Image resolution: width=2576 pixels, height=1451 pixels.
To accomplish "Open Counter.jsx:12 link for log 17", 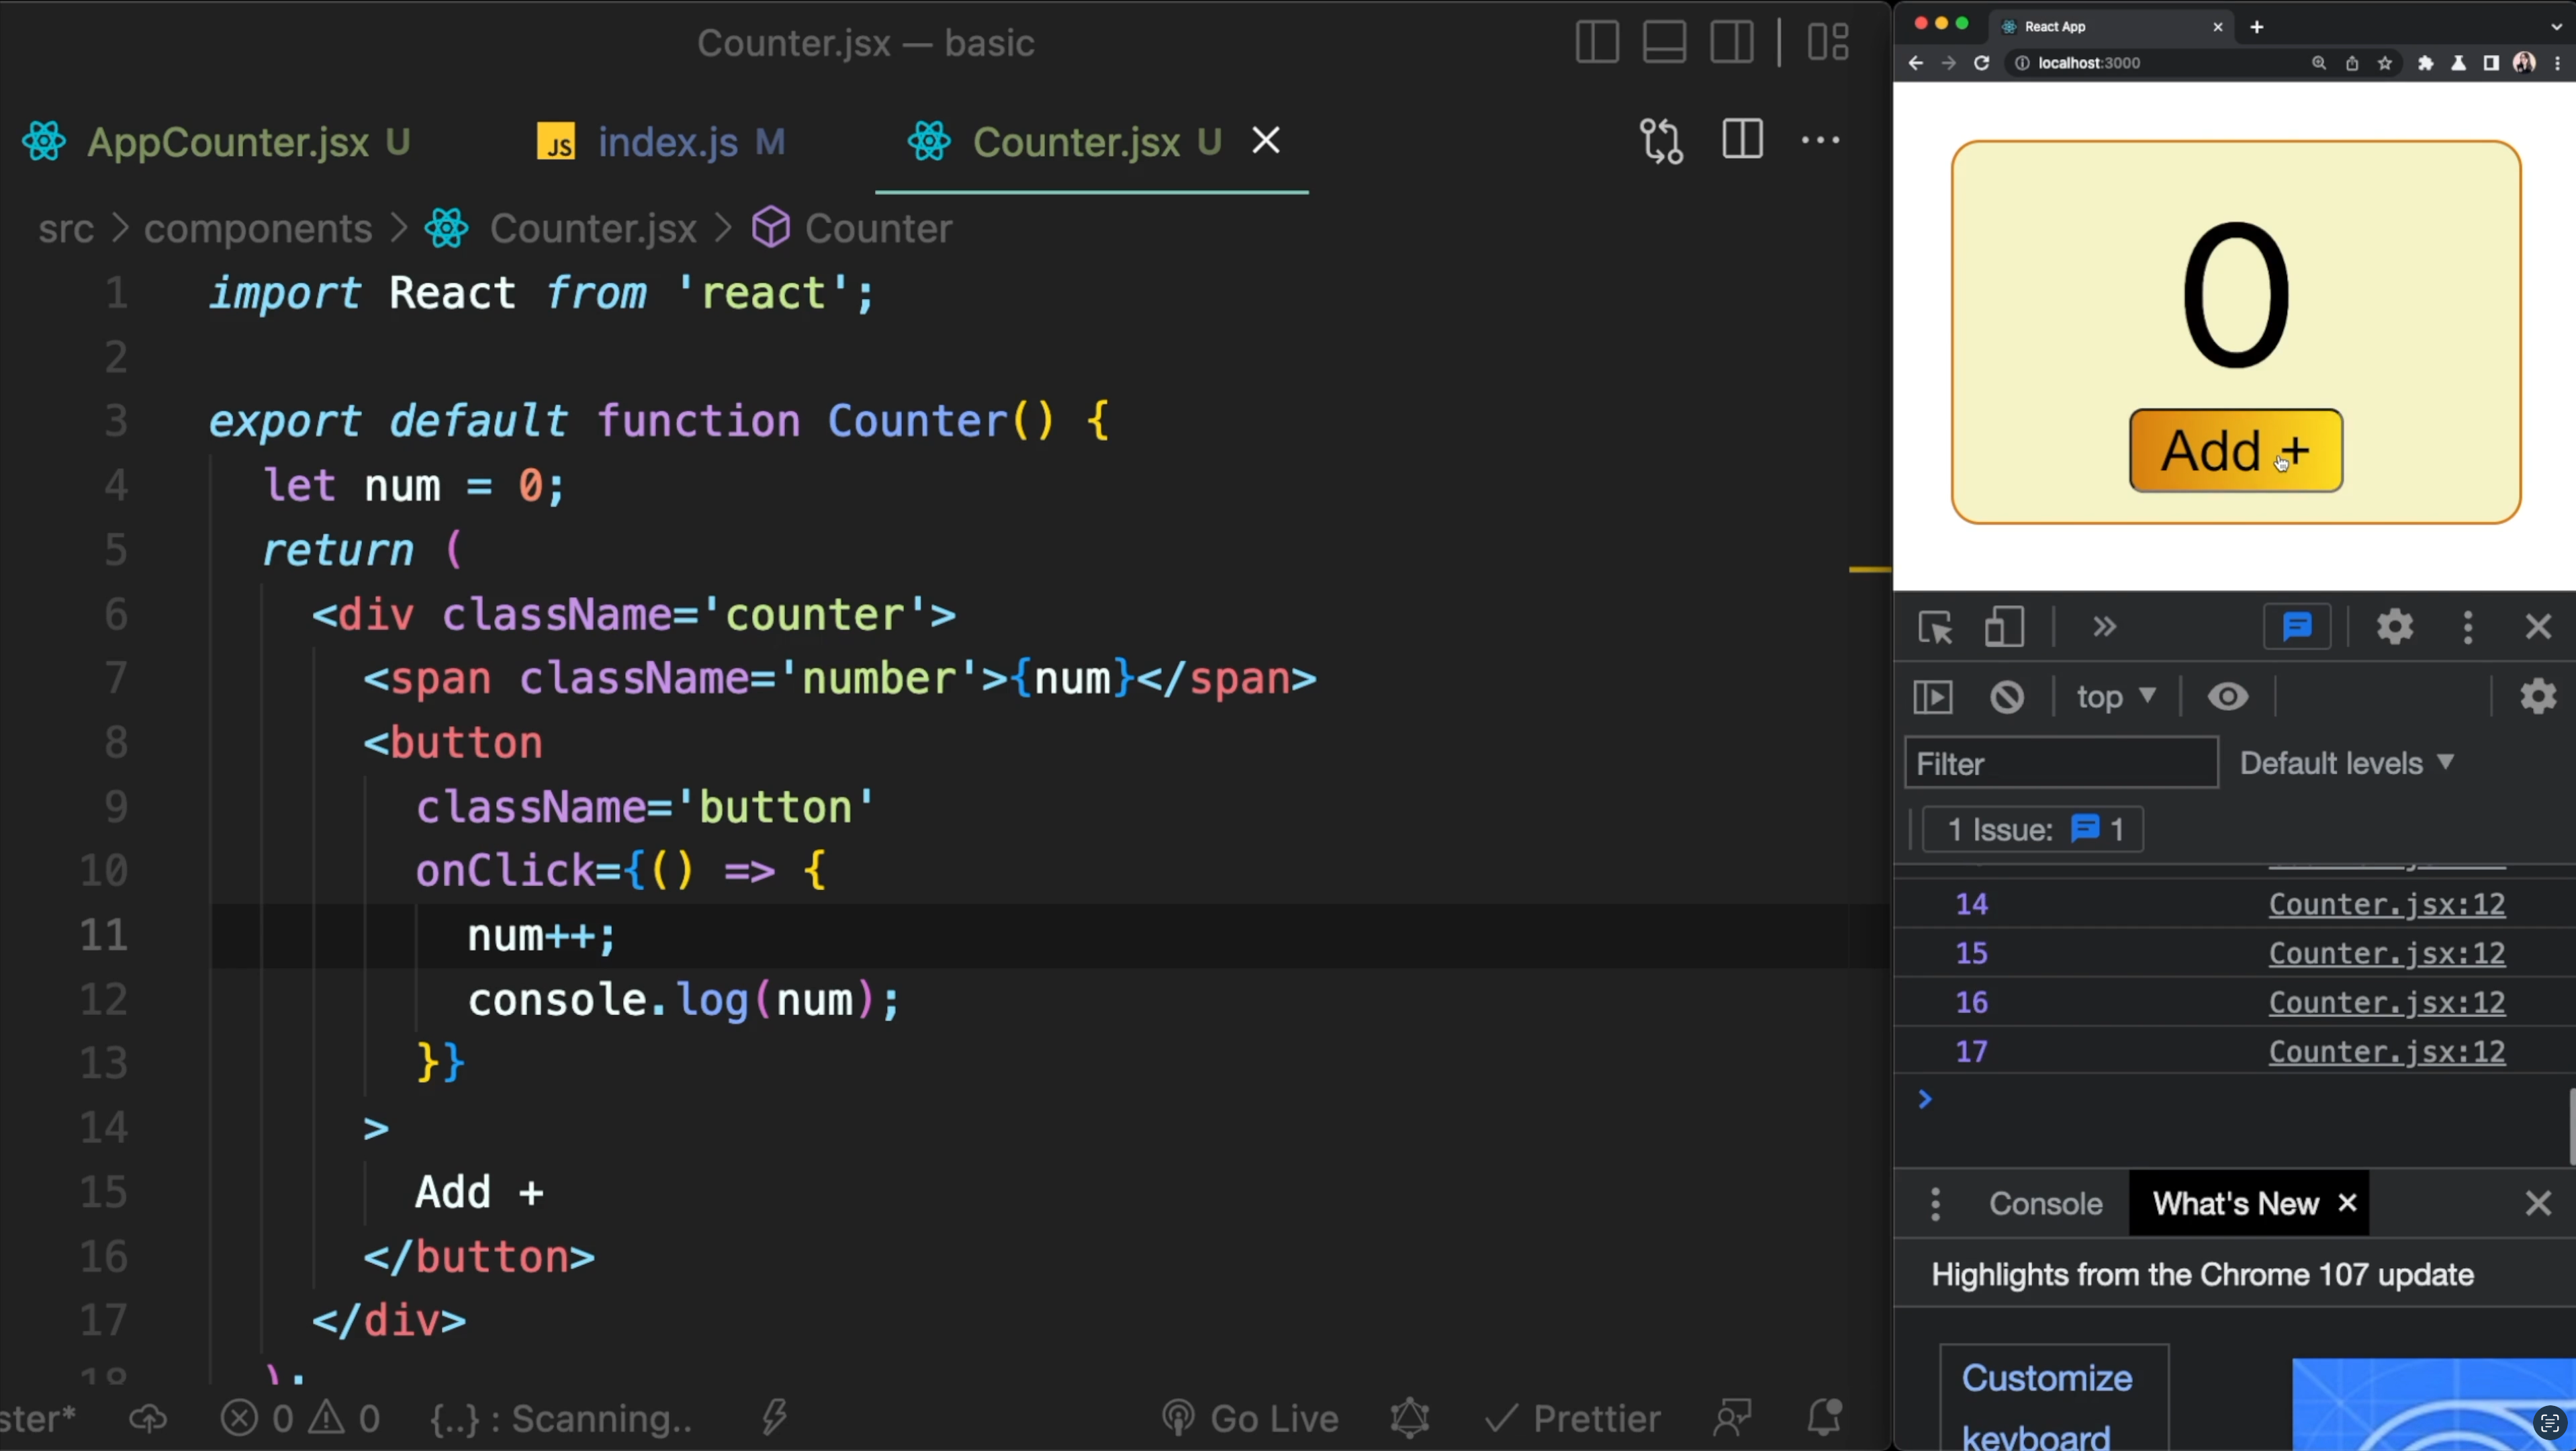I will [x=2386, y=1052].
